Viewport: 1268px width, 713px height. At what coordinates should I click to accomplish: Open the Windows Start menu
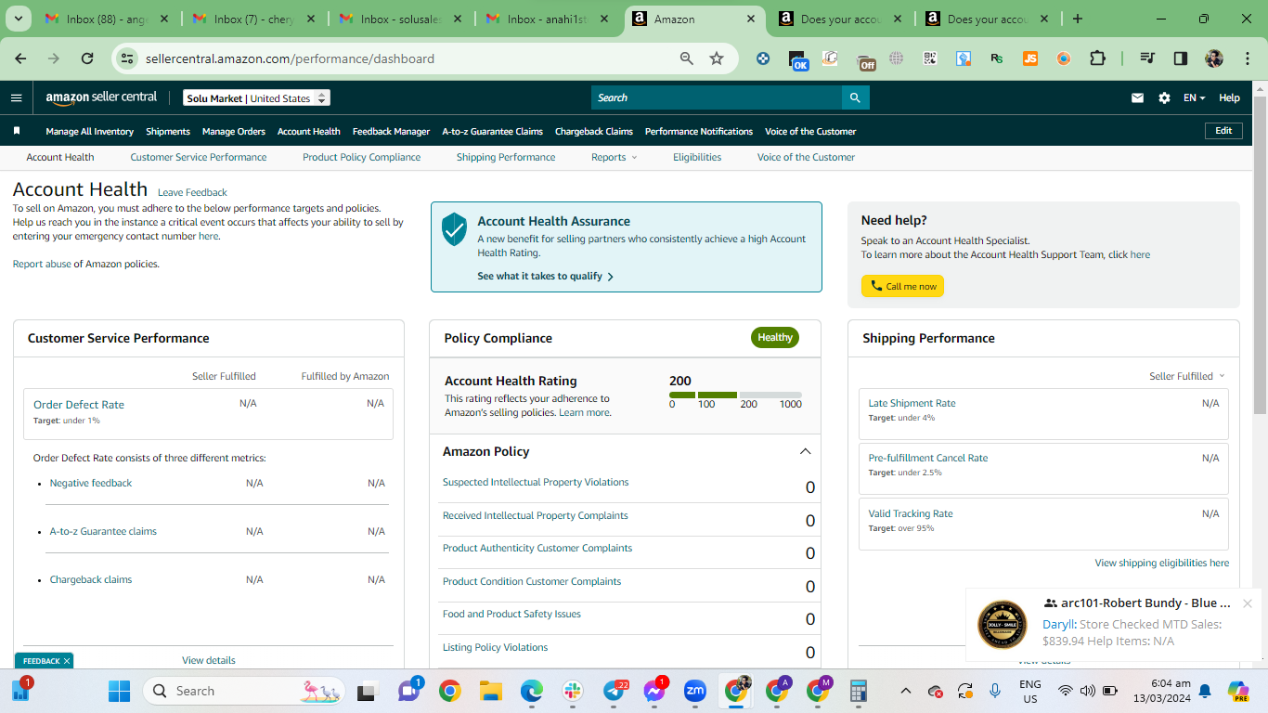tap(120, 691)
